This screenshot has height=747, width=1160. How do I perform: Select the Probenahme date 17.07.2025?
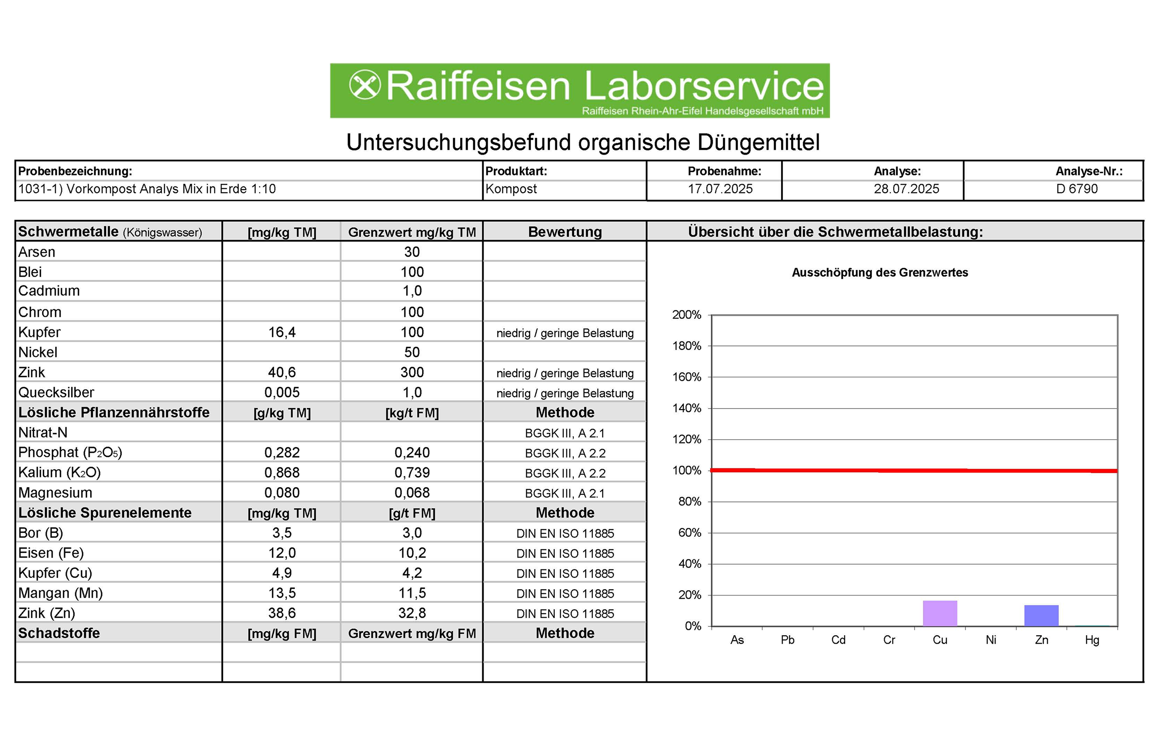point(720,189)
